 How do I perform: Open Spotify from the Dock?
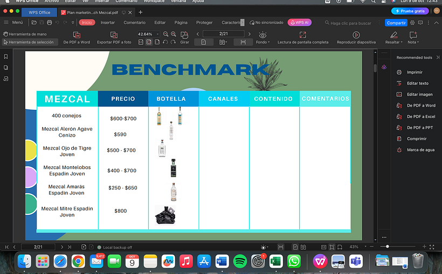(x=240, y=261)
